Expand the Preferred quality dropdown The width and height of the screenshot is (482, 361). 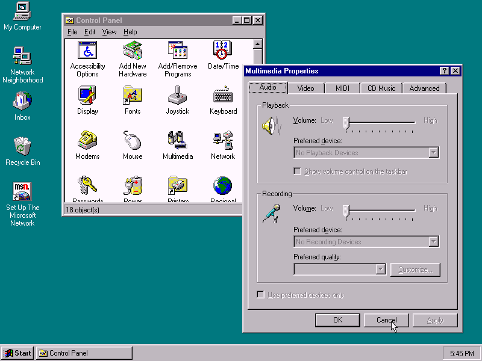(381, 270)
